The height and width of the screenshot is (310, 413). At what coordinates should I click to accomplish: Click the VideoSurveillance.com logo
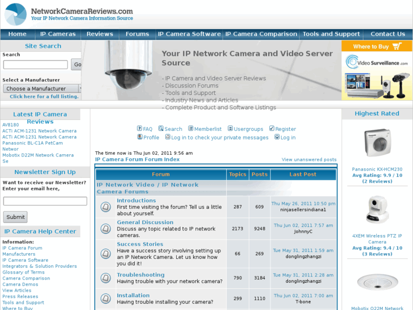click(x=377, y=62)
